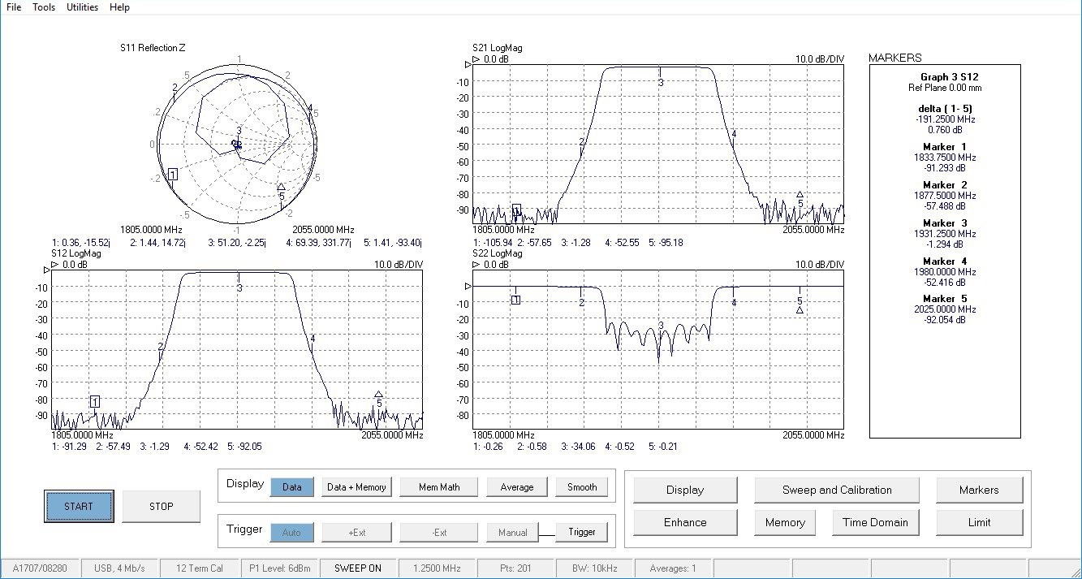The image size is (1082, 579).
Task: Click marker 1 box on S22 LogMag graph
Action: point(515,300)
